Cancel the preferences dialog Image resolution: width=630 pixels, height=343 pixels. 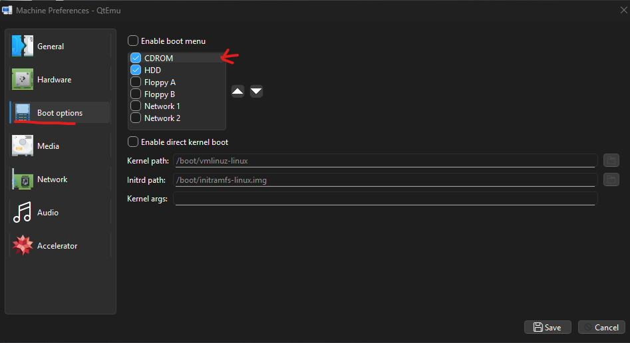(601, 327)
